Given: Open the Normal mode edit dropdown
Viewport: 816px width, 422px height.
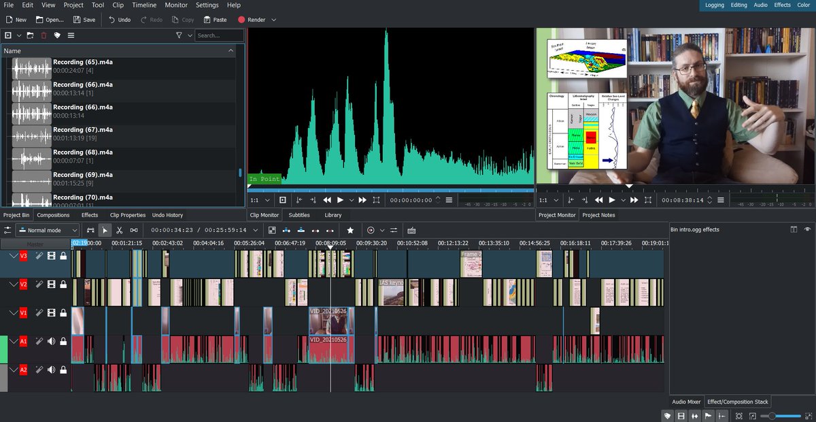Looking at the screenshot, I should [x=48, y=230].
